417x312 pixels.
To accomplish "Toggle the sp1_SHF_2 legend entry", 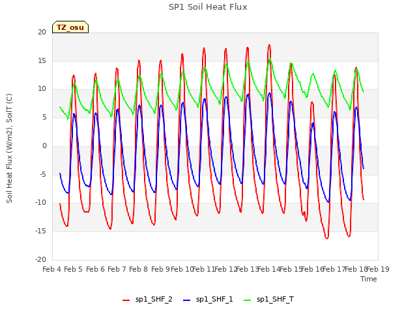I will pyautogui.click(x=147, y=300).
